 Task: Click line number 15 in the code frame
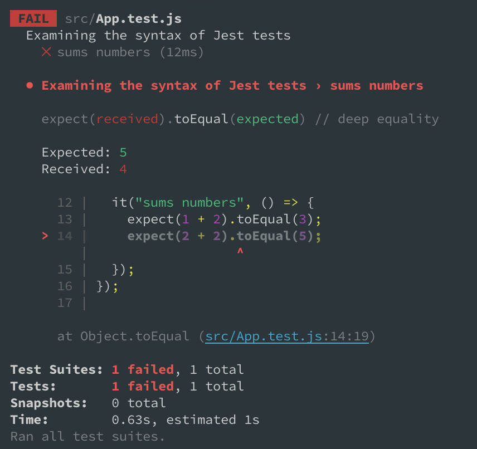[65, 270]
